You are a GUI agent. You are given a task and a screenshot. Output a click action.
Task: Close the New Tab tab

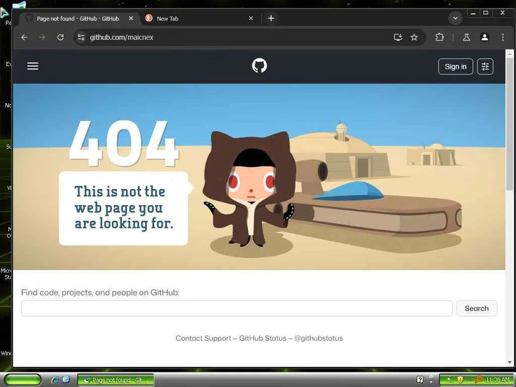pos(251,19)
